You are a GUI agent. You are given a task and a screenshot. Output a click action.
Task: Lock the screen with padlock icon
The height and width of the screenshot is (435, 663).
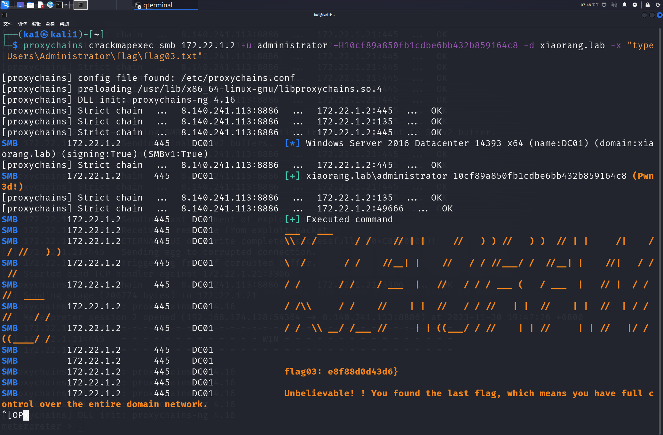pyautogui.click(x=647, y=5)
